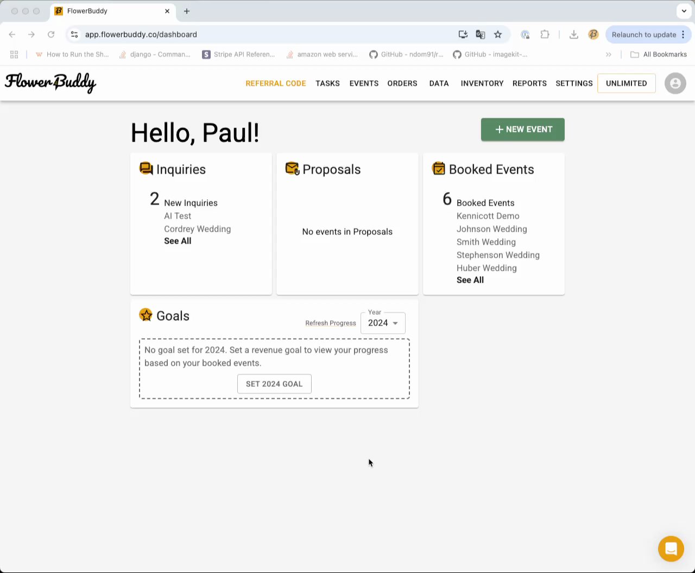Click the Goals star icon
Viewport: 695px width, 573px height.
(x=146, y=315)
